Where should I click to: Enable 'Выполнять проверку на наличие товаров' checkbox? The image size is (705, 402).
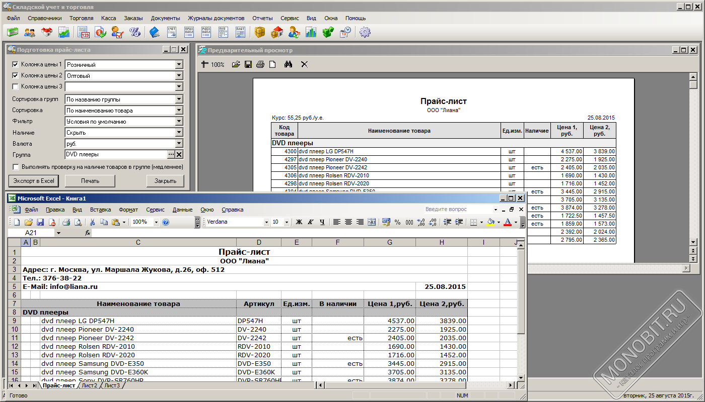click(15, 167)
